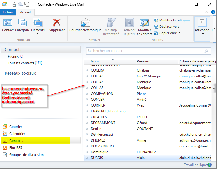Sort by Adresse de messagerie column
The image size is (217, 169).
click(197, 61)
